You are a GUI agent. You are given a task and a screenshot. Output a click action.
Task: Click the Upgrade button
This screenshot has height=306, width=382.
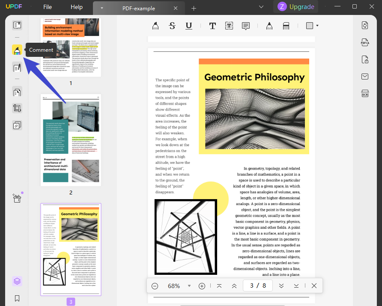(x=295, y=7)
